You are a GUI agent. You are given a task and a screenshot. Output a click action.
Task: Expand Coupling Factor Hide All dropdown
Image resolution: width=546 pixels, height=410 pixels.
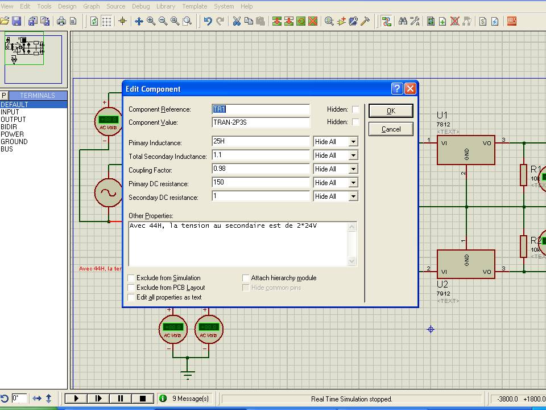click(353, 169)
